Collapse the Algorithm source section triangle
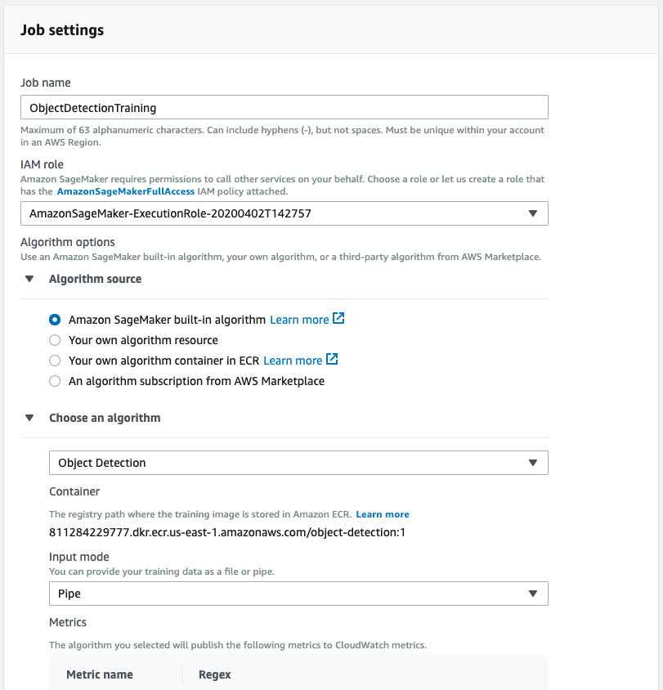 [x=29, y=279]
